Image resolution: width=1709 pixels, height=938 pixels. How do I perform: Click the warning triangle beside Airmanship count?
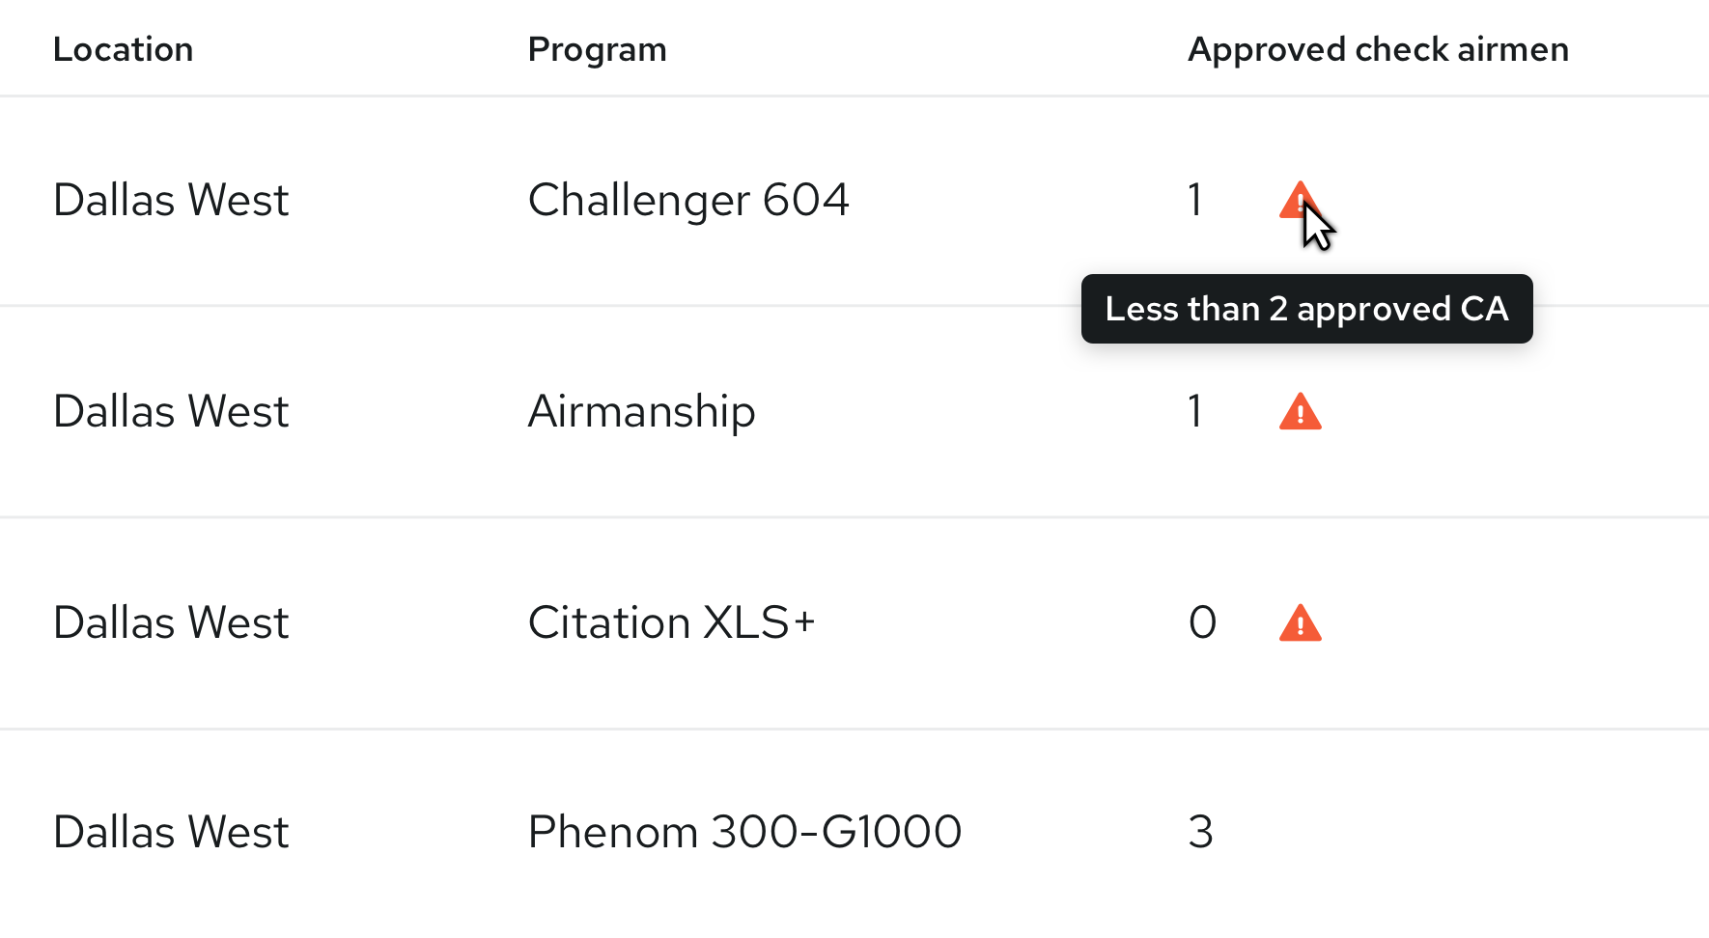click(x=1300, y=412)
